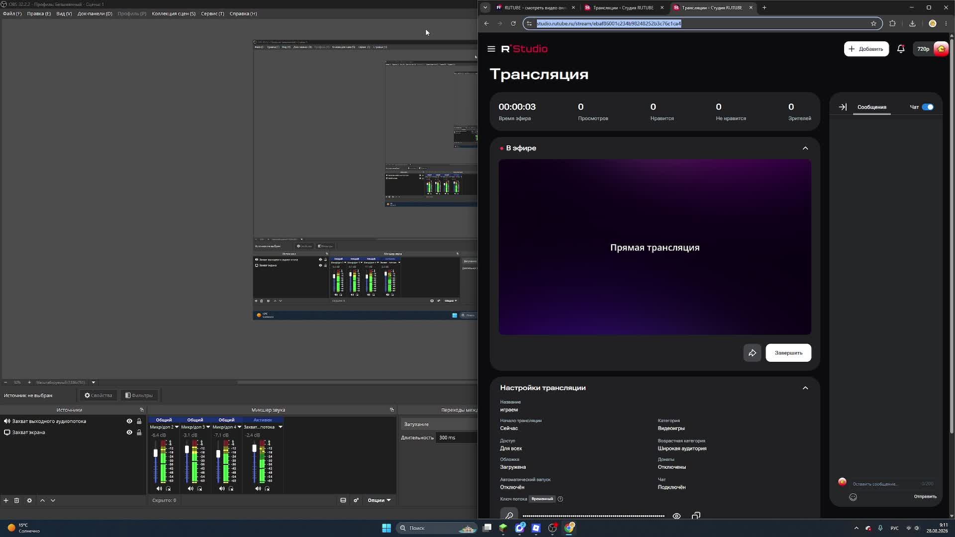Click the '720p' quality button

pos(923,49)
